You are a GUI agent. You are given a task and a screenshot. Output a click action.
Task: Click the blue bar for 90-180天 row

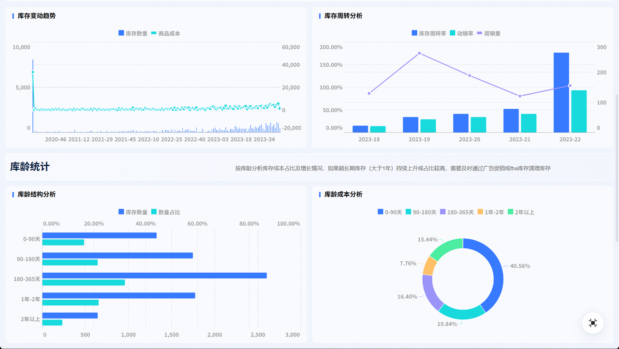tap(118, 255)
